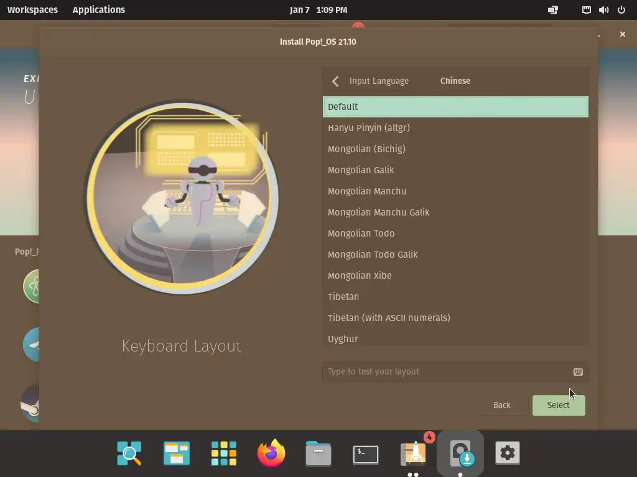Open Pop!_Shop launcher from dock

413,453
